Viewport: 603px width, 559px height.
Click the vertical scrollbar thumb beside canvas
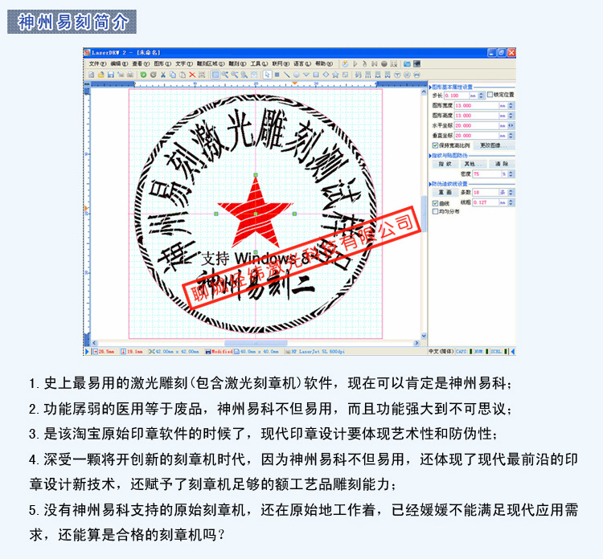(x=424, y=214)
